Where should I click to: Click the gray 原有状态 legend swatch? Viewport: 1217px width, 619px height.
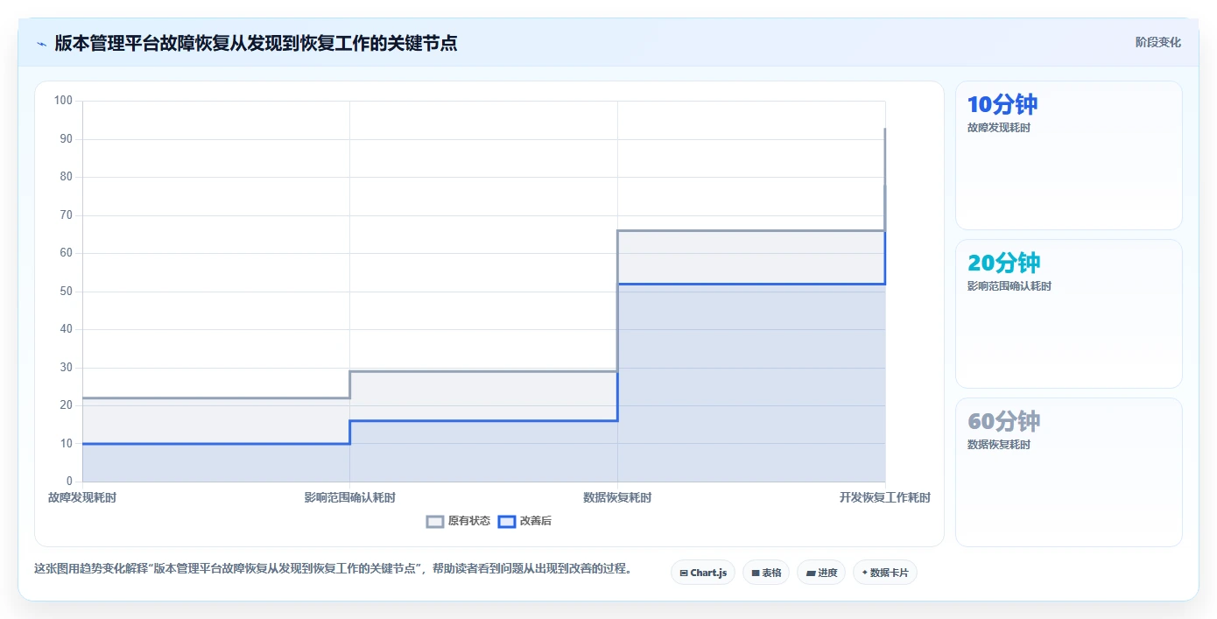435,521
